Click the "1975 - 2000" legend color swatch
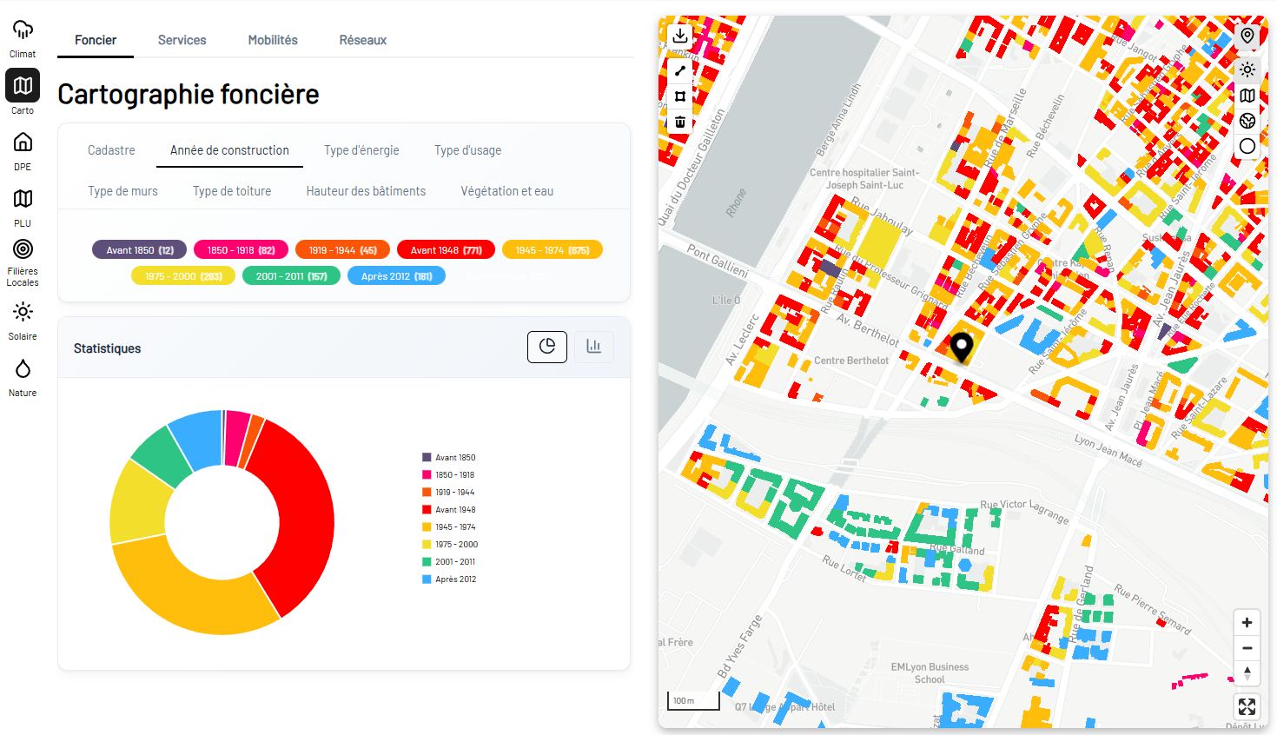The width and height of the screenshot is (1277, 735). tap(427, 544)
